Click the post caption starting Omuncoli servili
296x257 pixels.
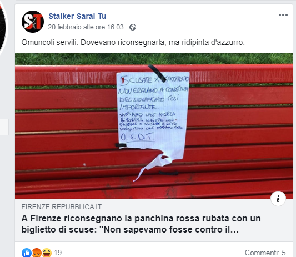pos(133,42)
